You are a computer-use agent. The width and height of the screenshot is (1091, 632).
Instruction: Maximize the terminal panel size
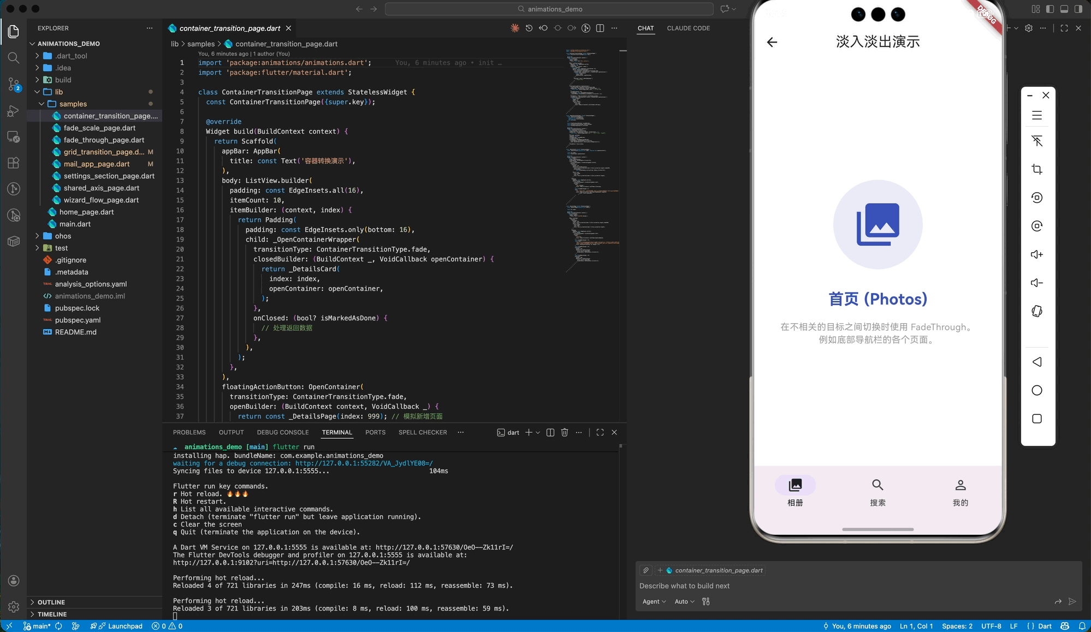600,432
